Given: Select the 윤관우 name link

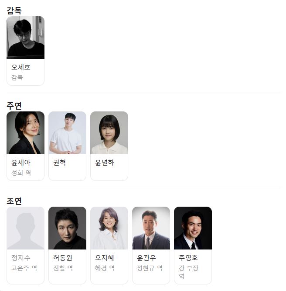Looking at the screenshot, I should point(146,258).
